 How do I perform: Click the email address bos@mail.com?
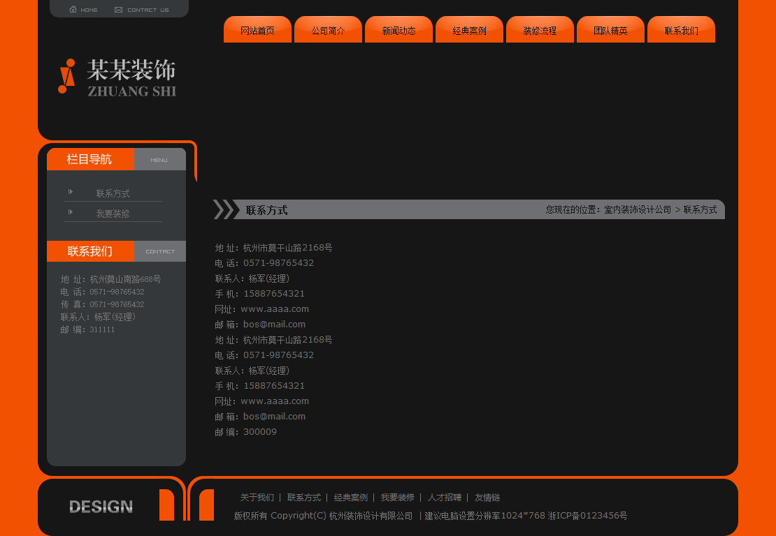(274, 324)
